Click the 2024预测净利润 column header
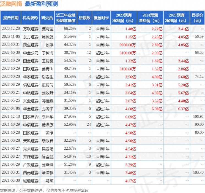205x193 pixels. (150, 18)
